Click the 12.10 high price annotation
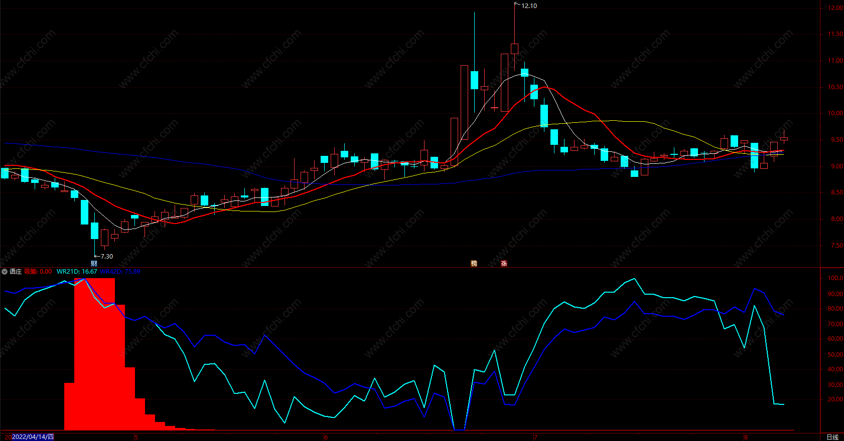The image size is (844, 441). (529, 6)
